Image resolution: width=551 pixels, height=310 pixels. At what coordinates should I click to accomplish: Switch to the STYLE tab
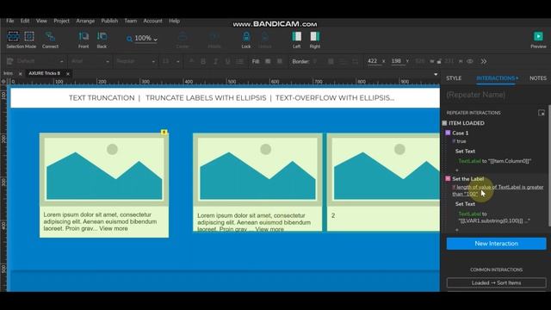[x=454, y=78]
